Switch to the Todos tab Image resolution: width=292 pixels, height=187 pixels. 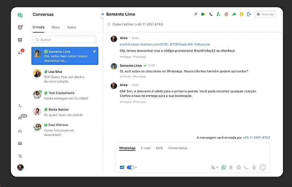click(72, 27)
